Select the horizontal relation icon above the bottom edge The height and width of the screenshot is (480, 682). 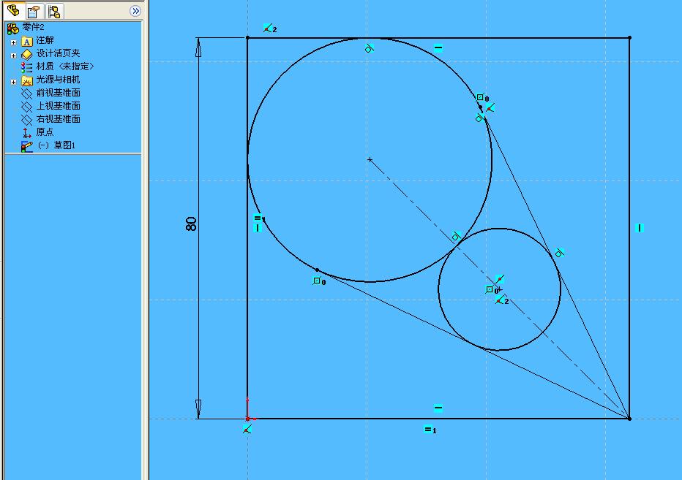point(438,408)
